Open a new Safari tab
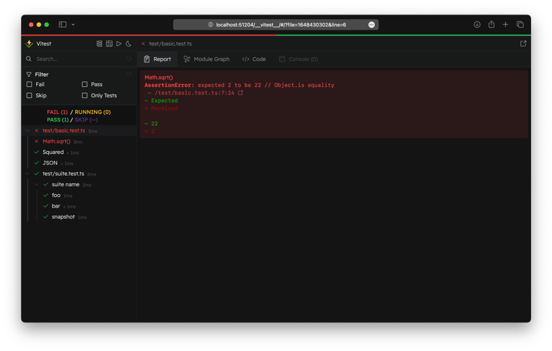The image size is (552, 351). click(505, 24)
